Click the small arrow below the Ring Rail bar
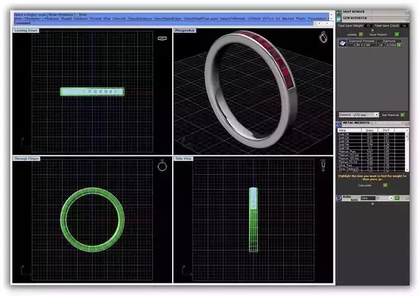Image resolution: width=420 pixels, height=296 pixels. pos(372,204)
